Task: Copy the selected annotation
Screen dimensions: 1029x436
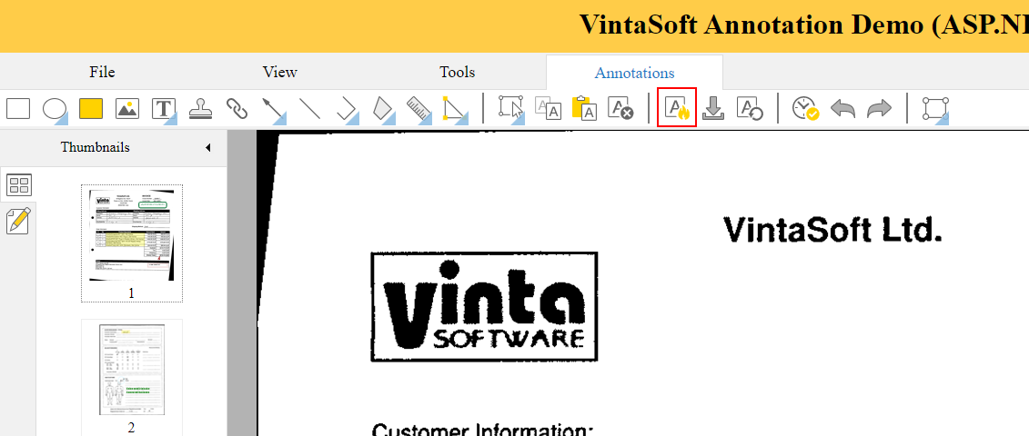Action: [x=548, y=108]
